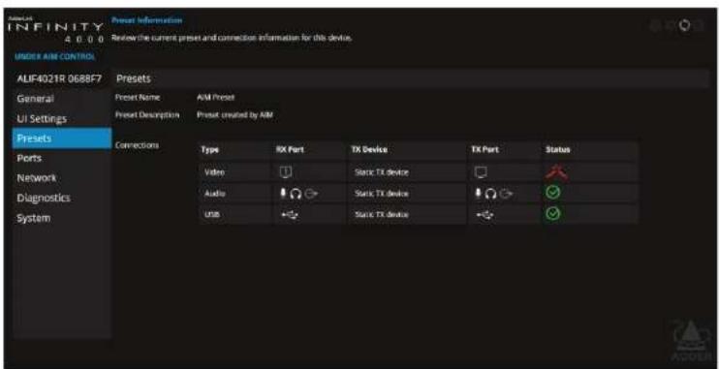This screenshot has height=369, width=719.
Task: Click the Presets section heading
Action: (134, 78)
